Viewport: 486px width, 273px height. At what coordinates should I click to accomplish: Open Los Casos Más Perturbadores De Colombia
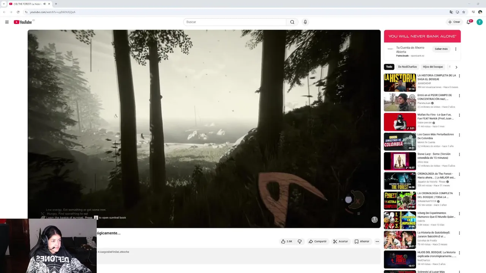pos(436,136)
